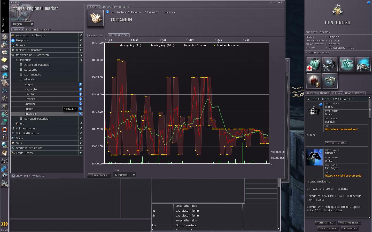This screenshot has width=372, height=232.
Task: Show info for Megacyte
Action: [80, 89]
